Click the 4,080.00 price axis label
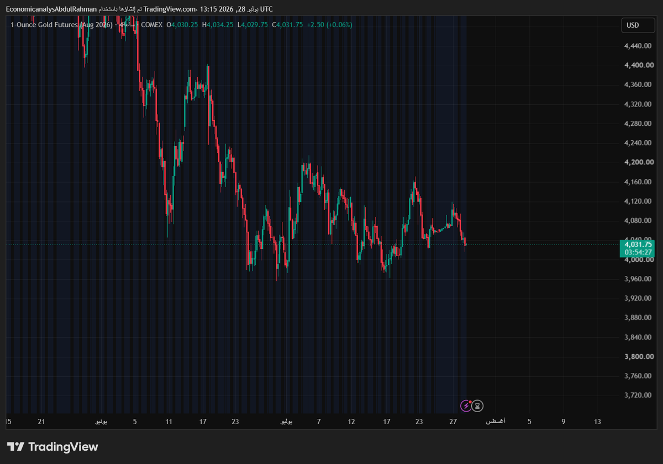The width and height of the screenshot is (663, 464). tap(638, 221)
